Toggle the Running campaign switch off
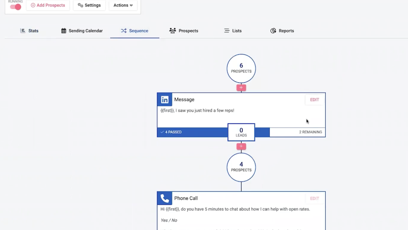This screenshot has width=408, height=230. click(15, 7)
